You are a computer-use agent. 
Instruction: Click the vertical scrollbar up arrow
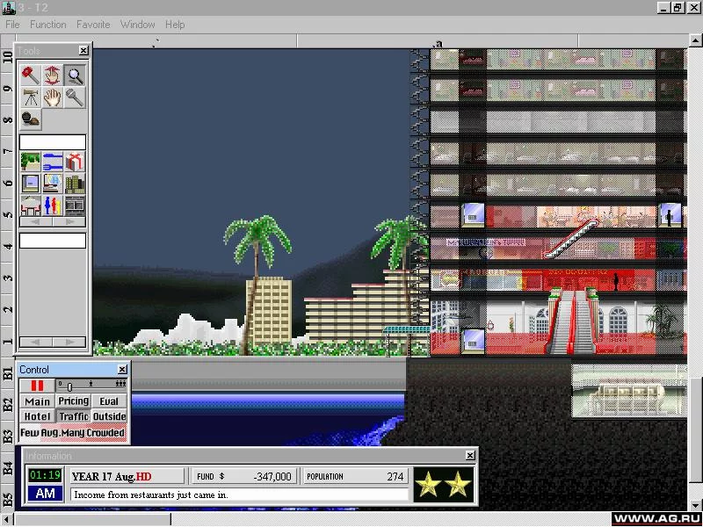point(695,40)
